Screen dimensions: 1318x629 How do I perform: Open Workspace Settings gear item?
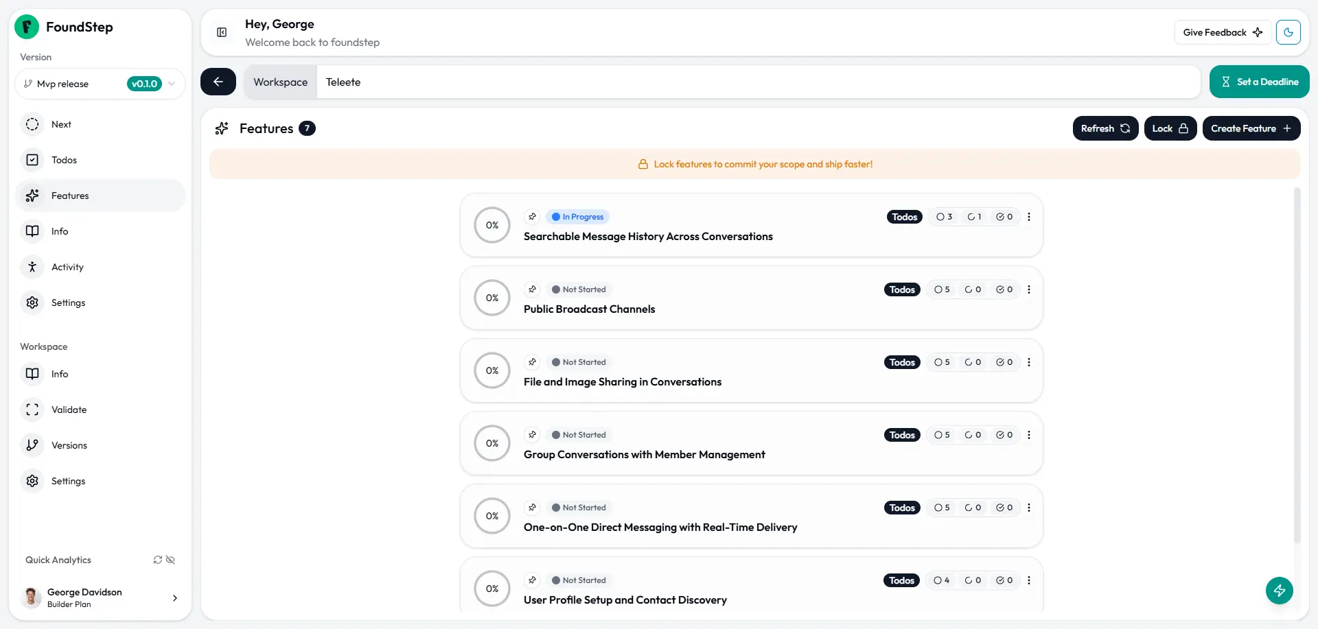point(100,481)
